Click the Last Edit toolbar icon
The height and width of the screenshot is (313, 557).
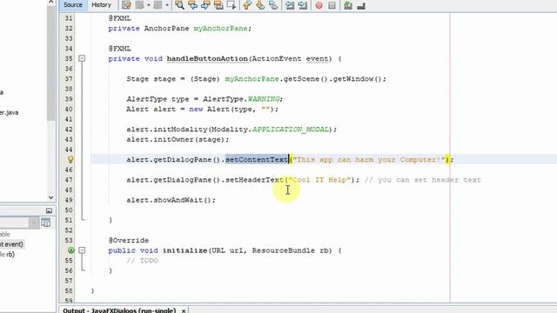[126, 5]
